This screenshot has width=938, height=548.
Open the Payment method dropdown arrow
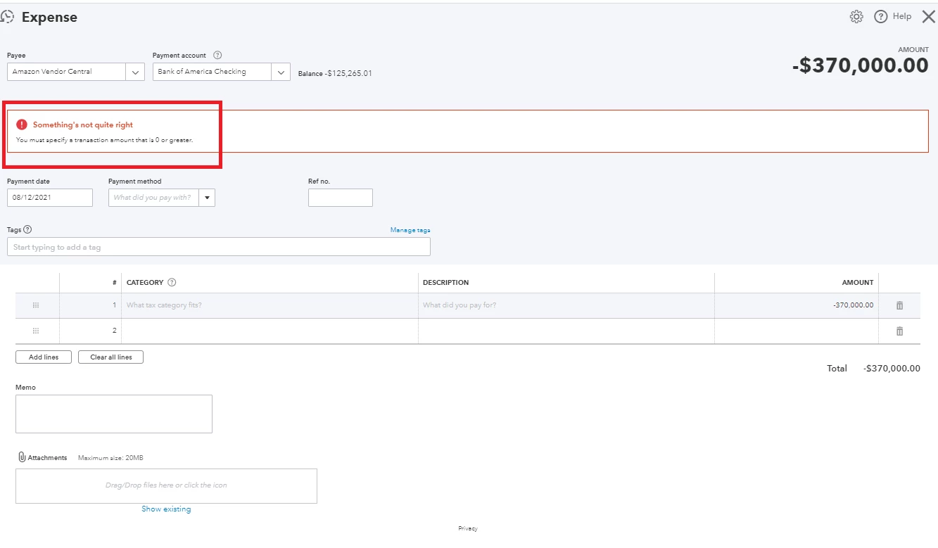pos(207,198)
